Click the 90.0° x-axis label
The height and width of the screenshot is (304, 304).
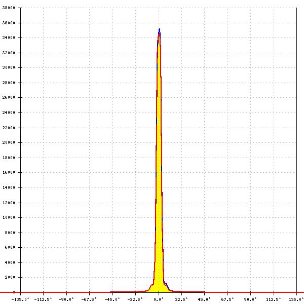pyautogui.click(x=250, y=299)
